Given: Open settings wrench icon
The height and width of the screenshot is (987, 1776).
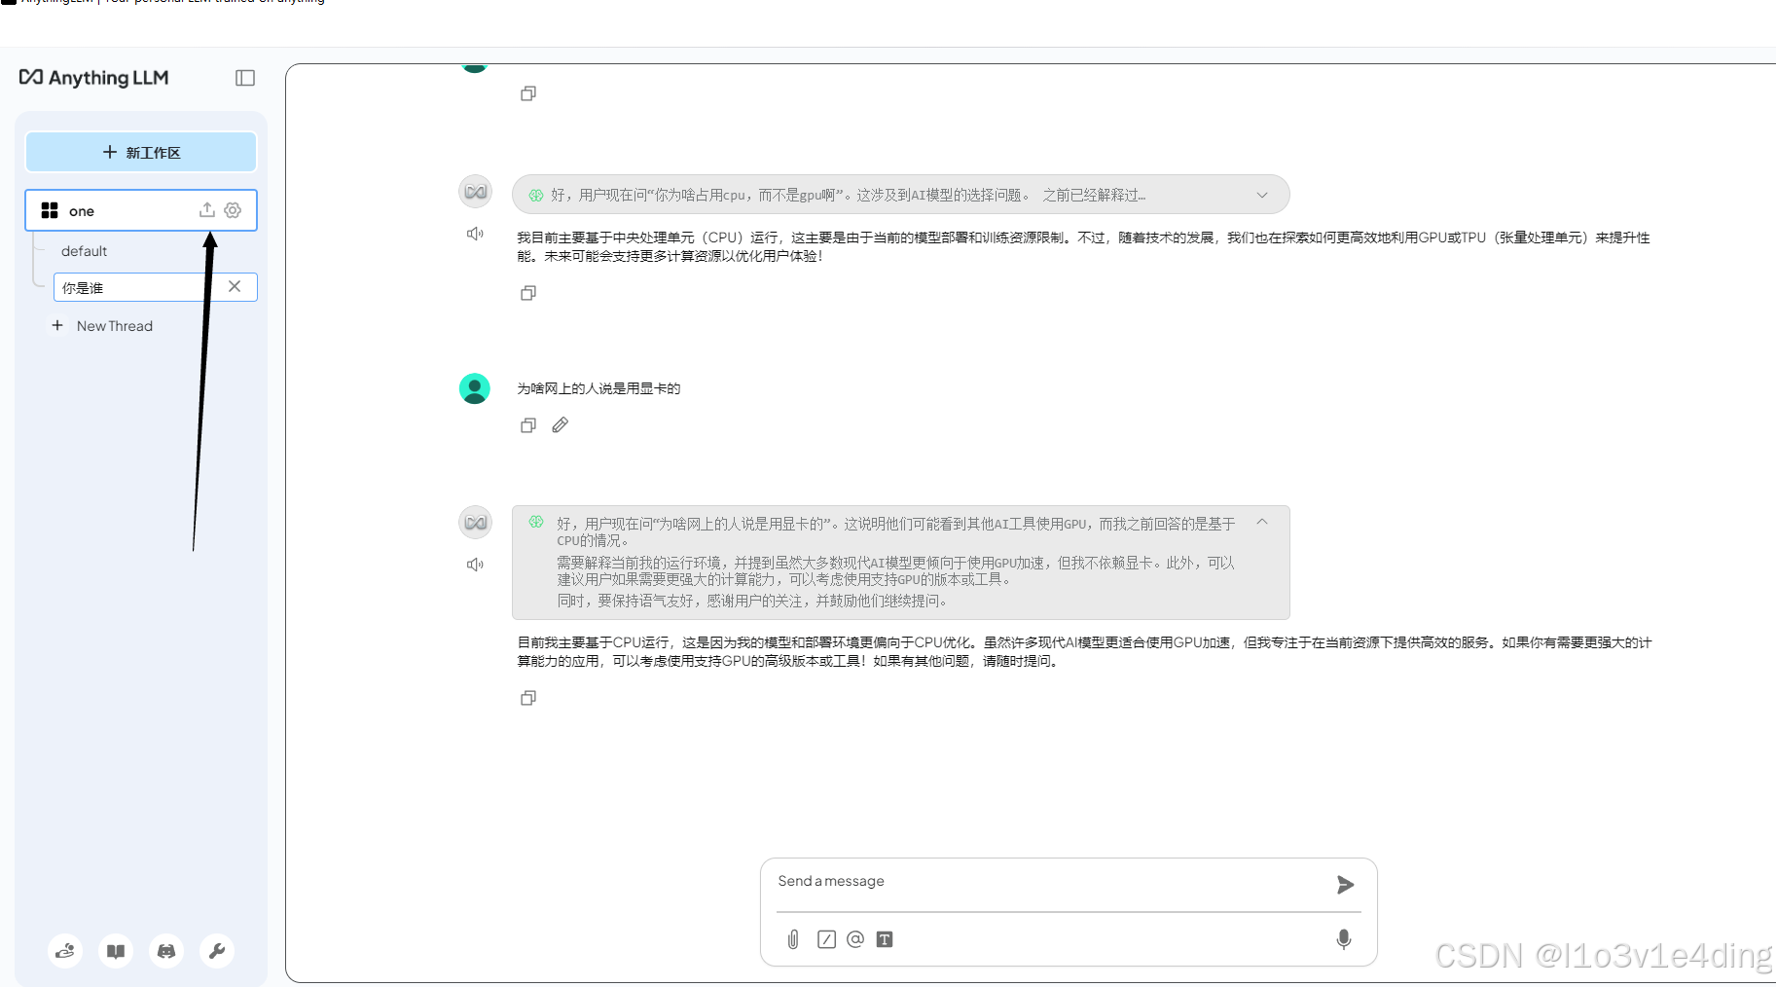Looking at the screenshot, I should tap(217, 951).
